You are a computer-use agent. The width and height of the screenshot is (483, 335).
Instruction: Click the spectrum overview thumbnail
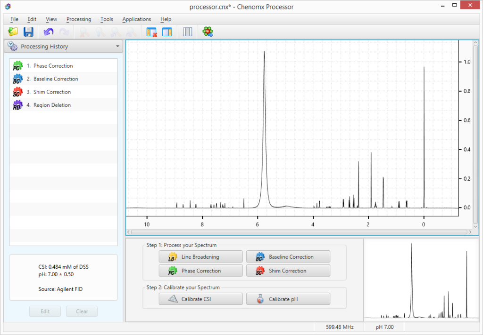coord(421,279)
